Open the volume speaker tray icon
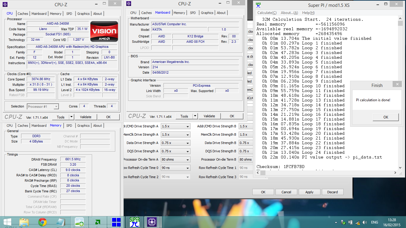Viewport: 406px width, 228px height. pyautogui.click(x=365, y=222)
